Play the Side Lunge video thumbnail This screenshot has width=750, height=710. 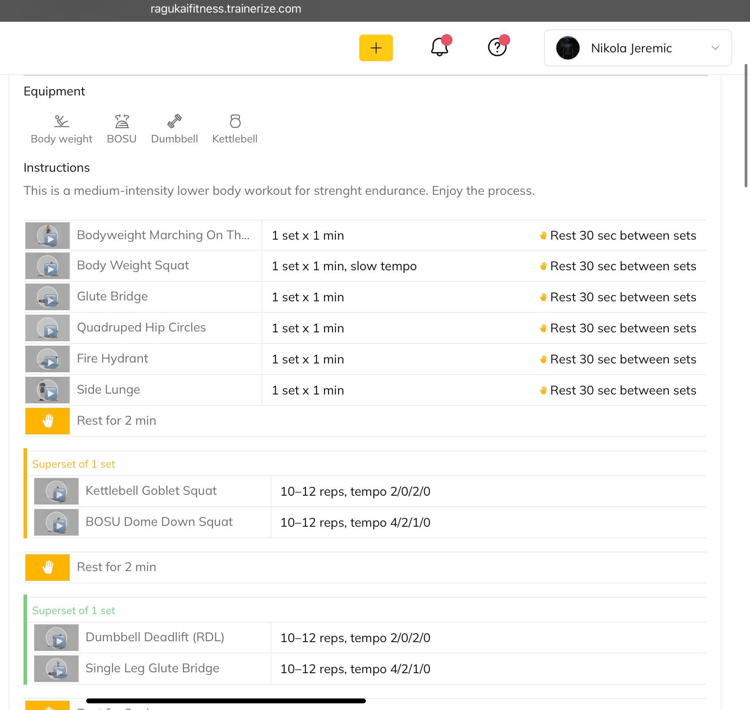48,390
